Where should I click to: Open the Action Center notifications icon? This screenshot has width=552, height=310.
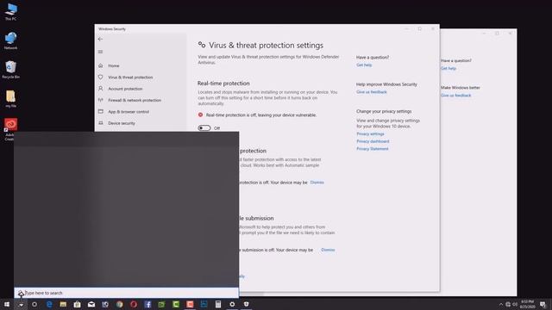[543, 304]
